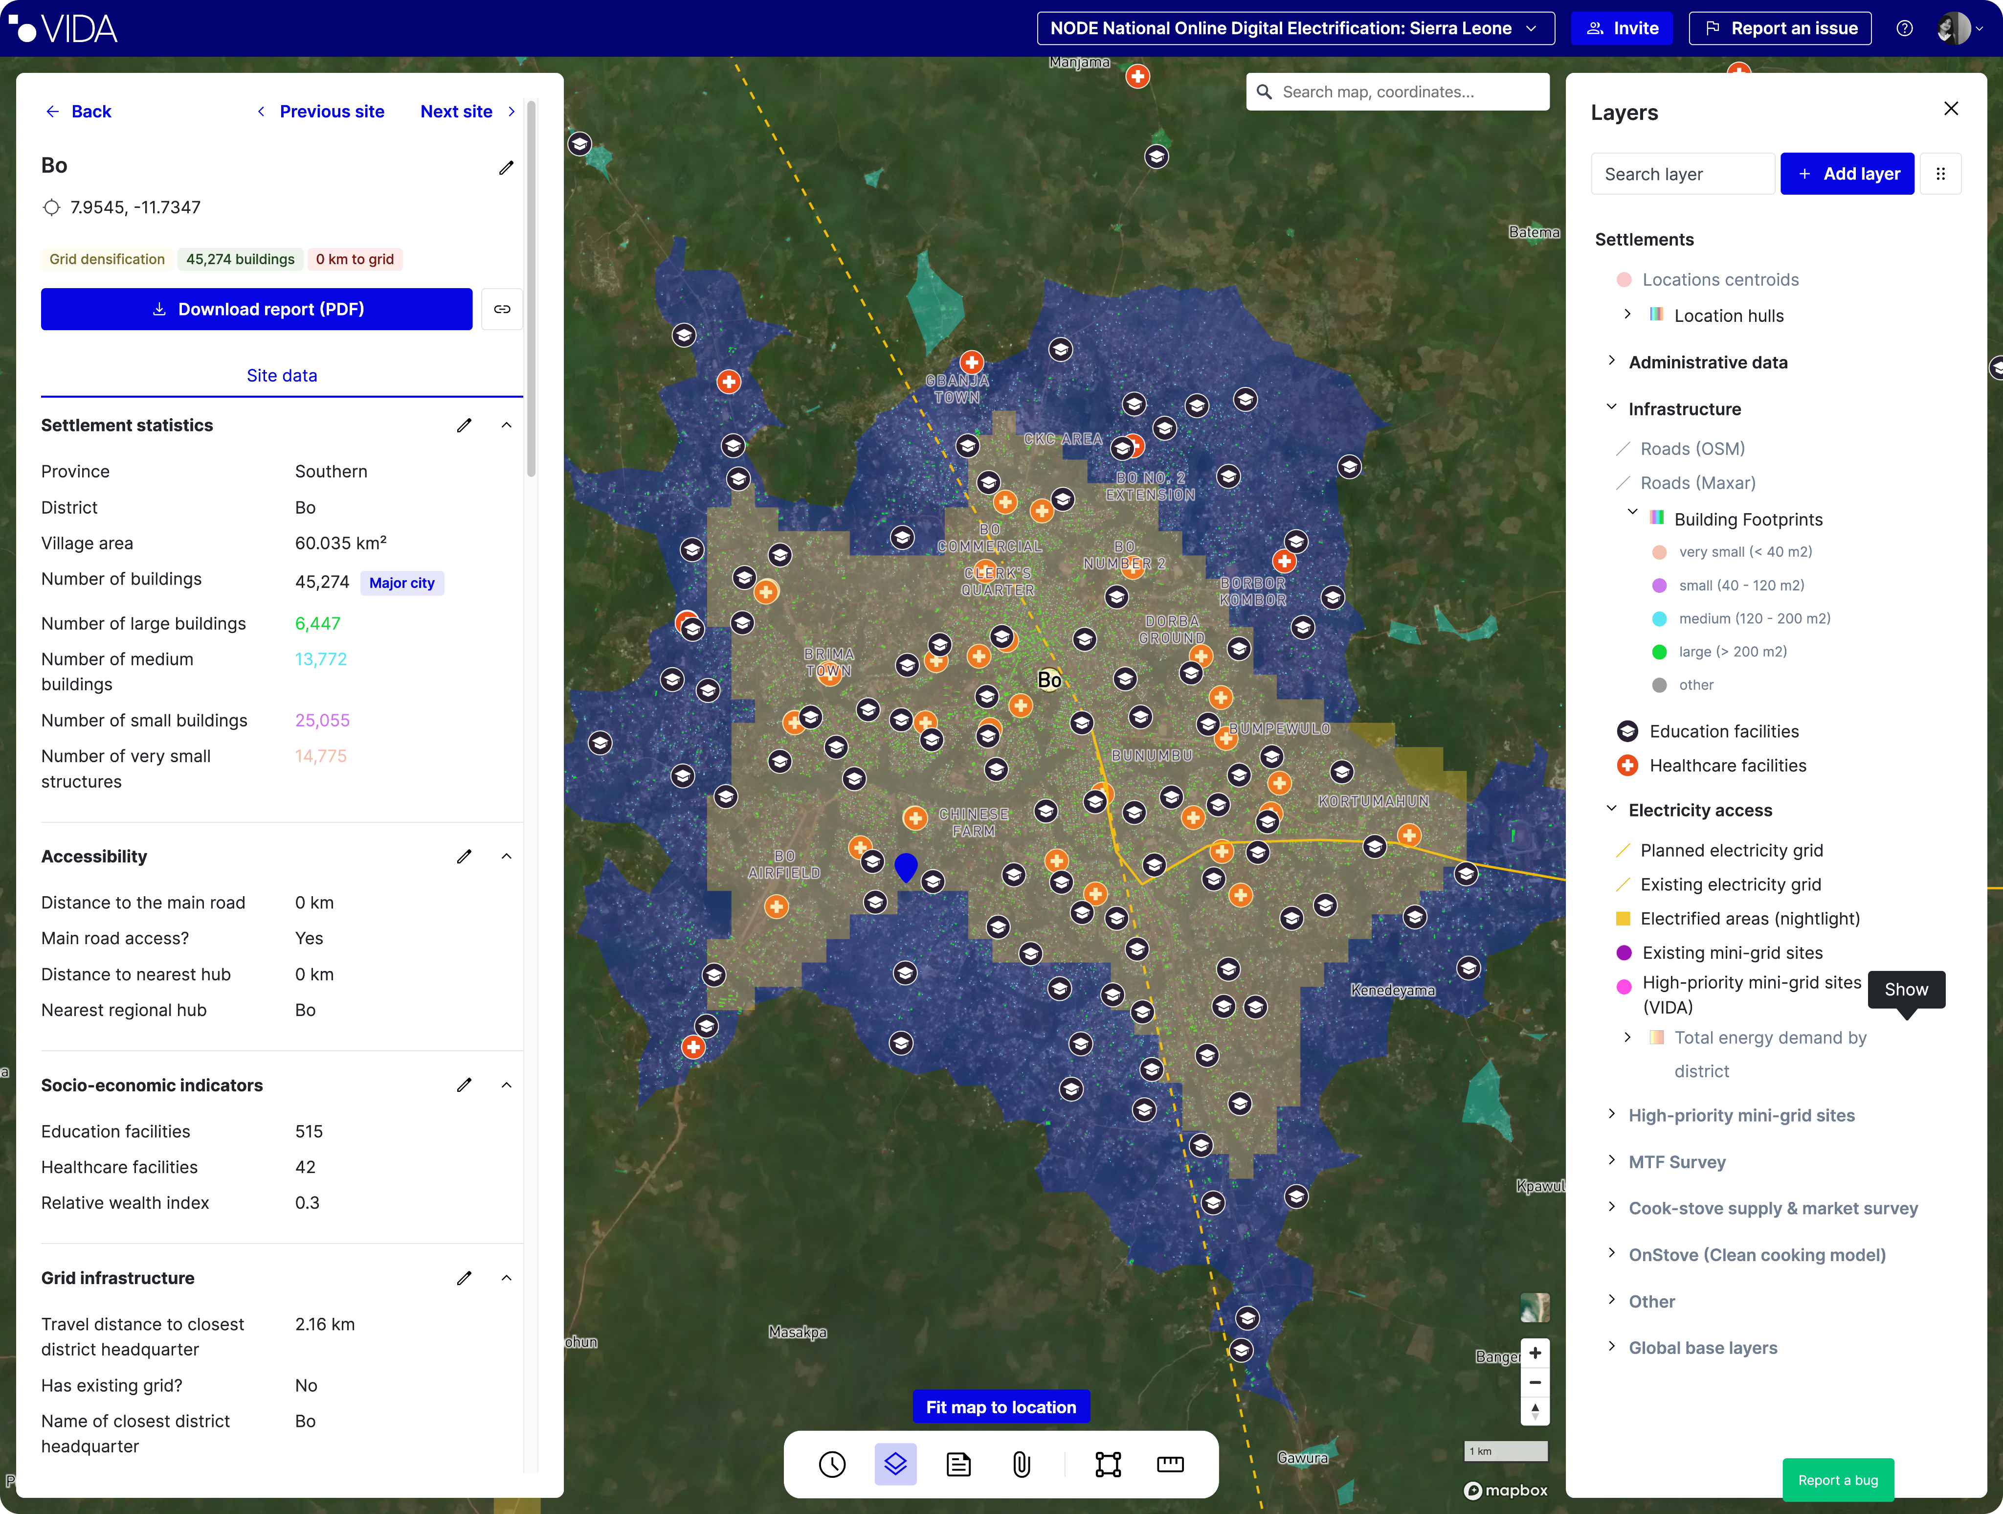The image size is (2003, 1514).
Task: Click the ruler measure tool icon
Action: click(x=1170, y=1464)
